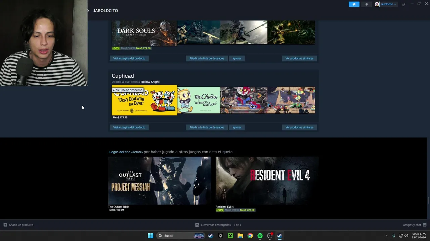Screen dimensions: 430x241
Task: View products similar to Dark Souls
Action: (299, 58)
